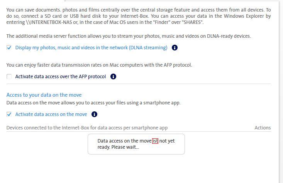Select the 'Access to your data on the move' heading
Screen dimensions: 283x183
pos(44,95)
